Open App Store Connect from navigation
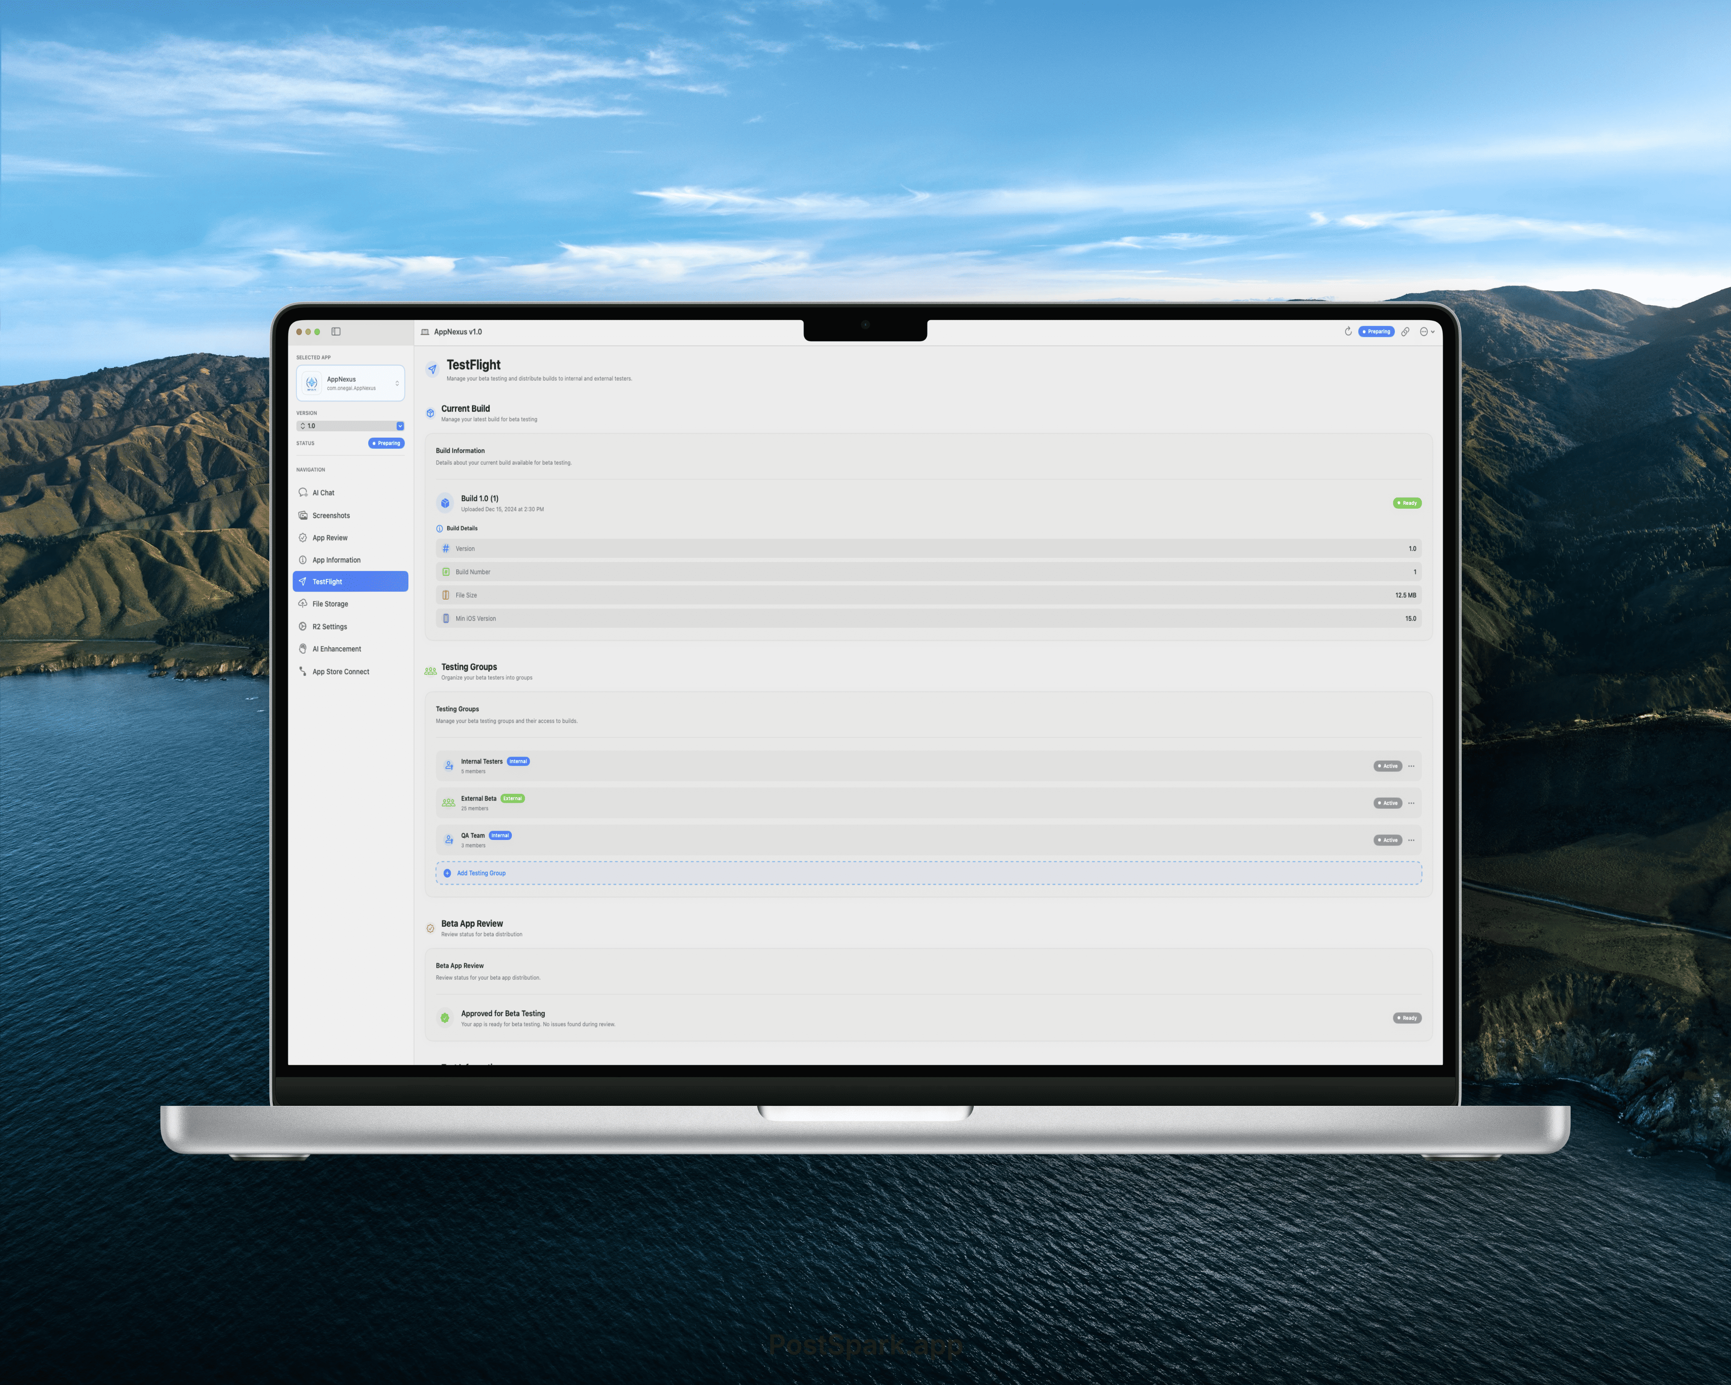This screenshot has width=1731, height=1385. (x=340, y=672)
